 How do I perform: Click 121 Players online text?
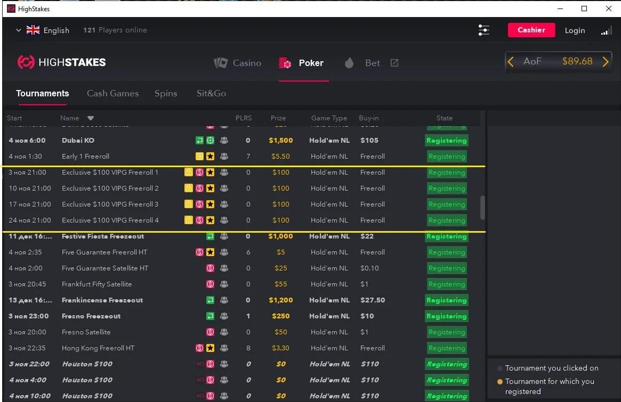click(x=115, y=30)
